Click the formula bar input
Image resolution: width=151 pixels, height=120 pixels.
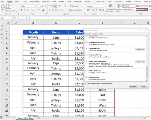pyautogui.click(x=90, y=18)
